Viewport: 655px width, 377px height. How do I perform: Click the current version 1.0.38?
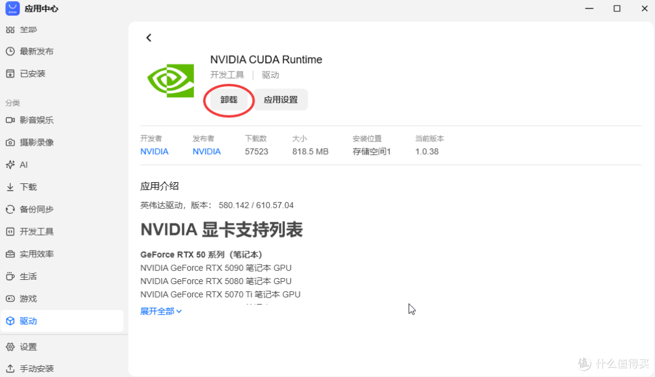pyautogui.click(x=427, y=152)
